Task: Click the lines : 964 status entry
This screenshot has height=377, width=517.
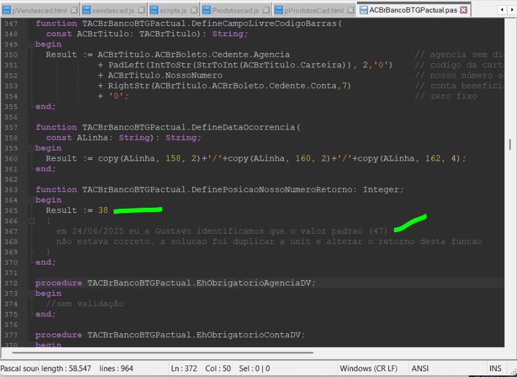Action: (116, 368)
